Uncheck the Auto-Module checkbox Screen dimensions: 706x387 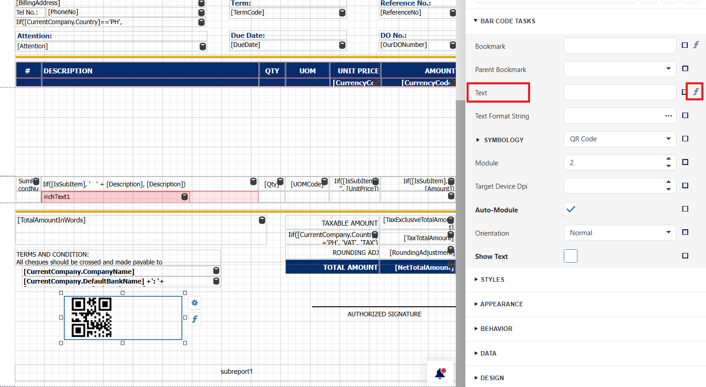(571, 209)
